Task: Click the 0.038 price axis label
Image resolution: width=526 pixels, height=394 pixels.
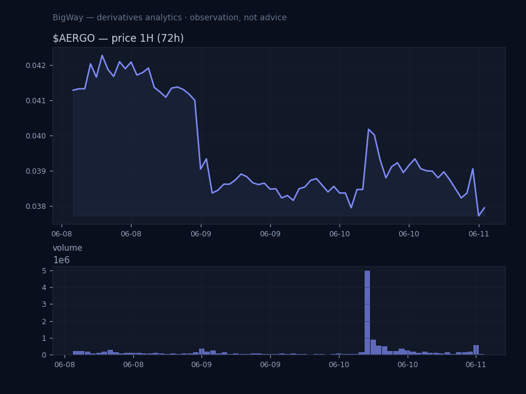Action: [x=35, y=207]
